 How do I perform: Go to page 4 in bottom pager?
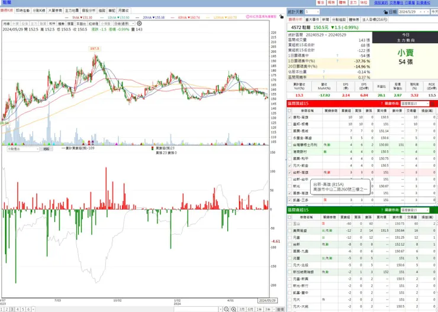tap(17, 309)
